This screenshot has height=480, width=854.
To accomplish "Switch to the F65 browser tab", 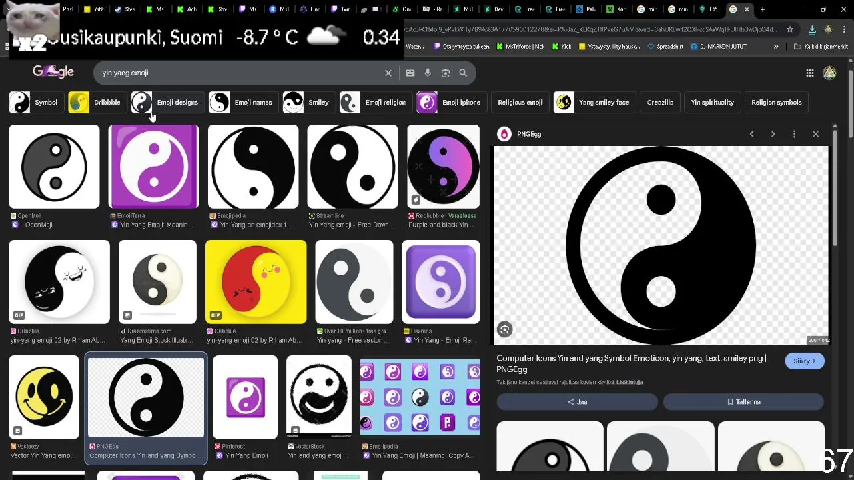I will (709, 9).
